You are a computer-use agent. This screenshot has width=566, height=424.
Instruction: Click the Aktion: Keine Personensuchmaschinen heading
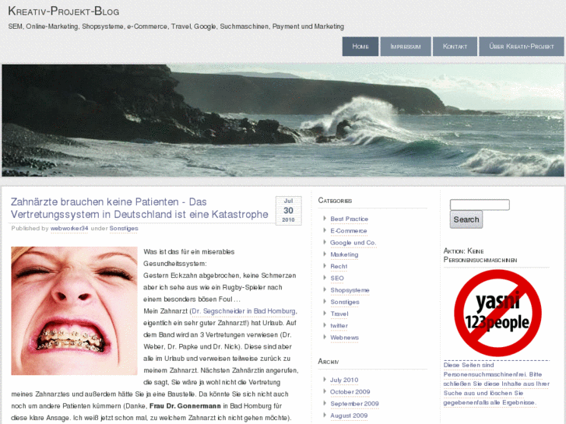pyautogui.click(x=480, y=255)
